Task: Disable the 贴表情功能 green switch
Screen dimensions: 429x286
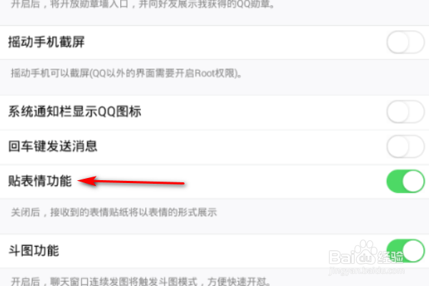Action: click(405, 181)
